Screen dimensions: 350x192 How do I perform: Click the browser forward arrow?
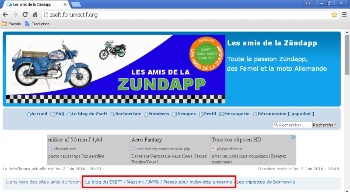pyautogui.click(x=15, y=15)
